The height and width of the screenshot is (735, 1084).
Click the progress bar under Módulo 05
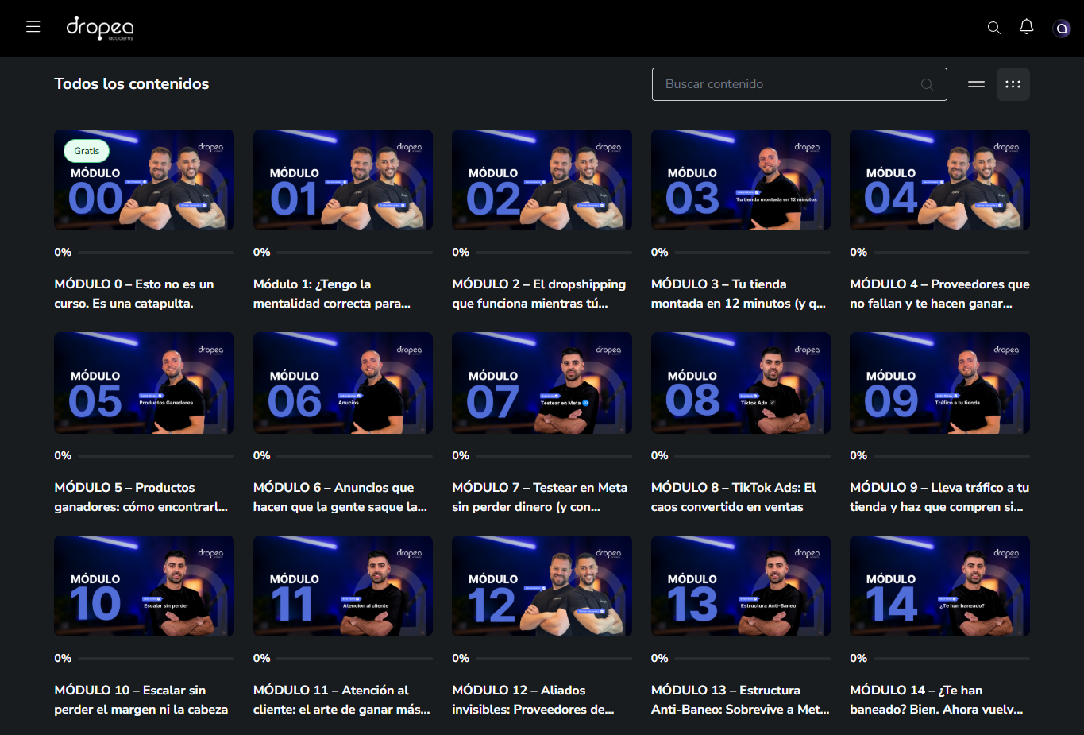point(156,456)
